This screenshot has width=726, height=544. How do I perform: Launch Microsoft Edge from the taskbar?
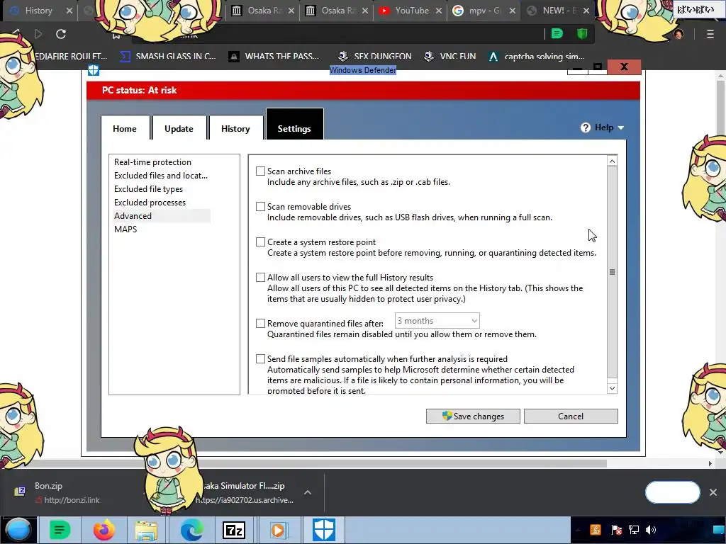(191, 530)
